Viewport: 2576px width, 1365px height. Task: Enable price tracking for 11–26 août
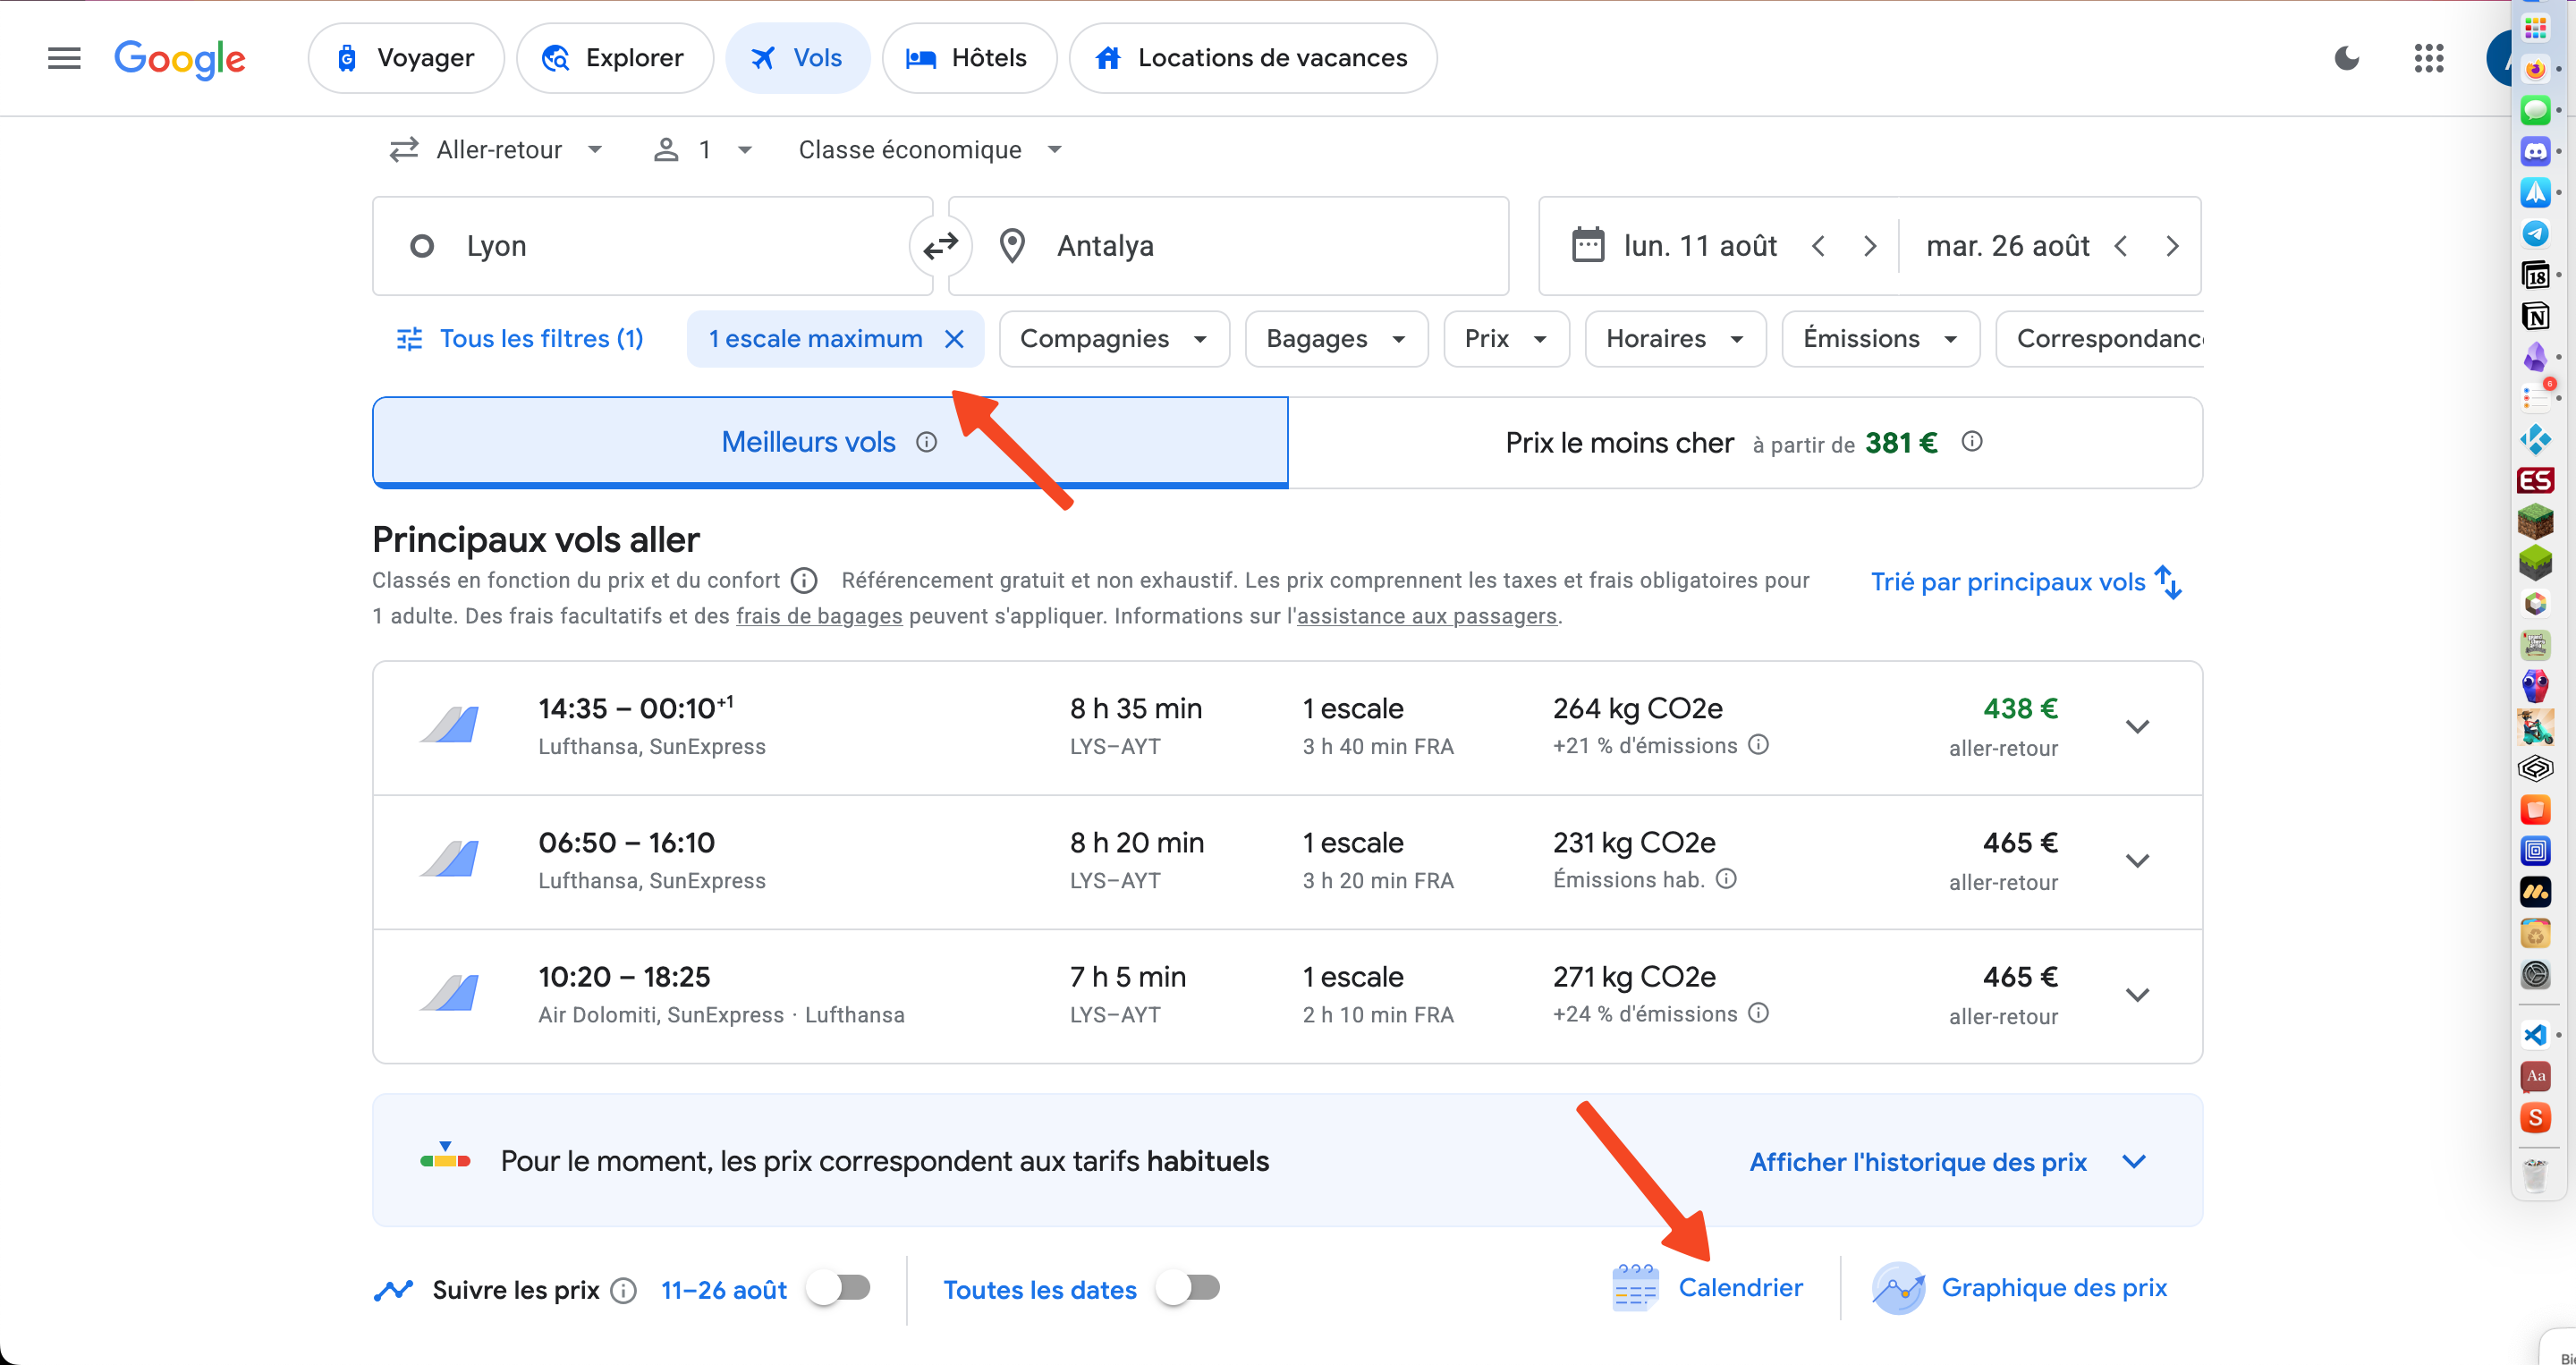click(x=839, y=1288)
